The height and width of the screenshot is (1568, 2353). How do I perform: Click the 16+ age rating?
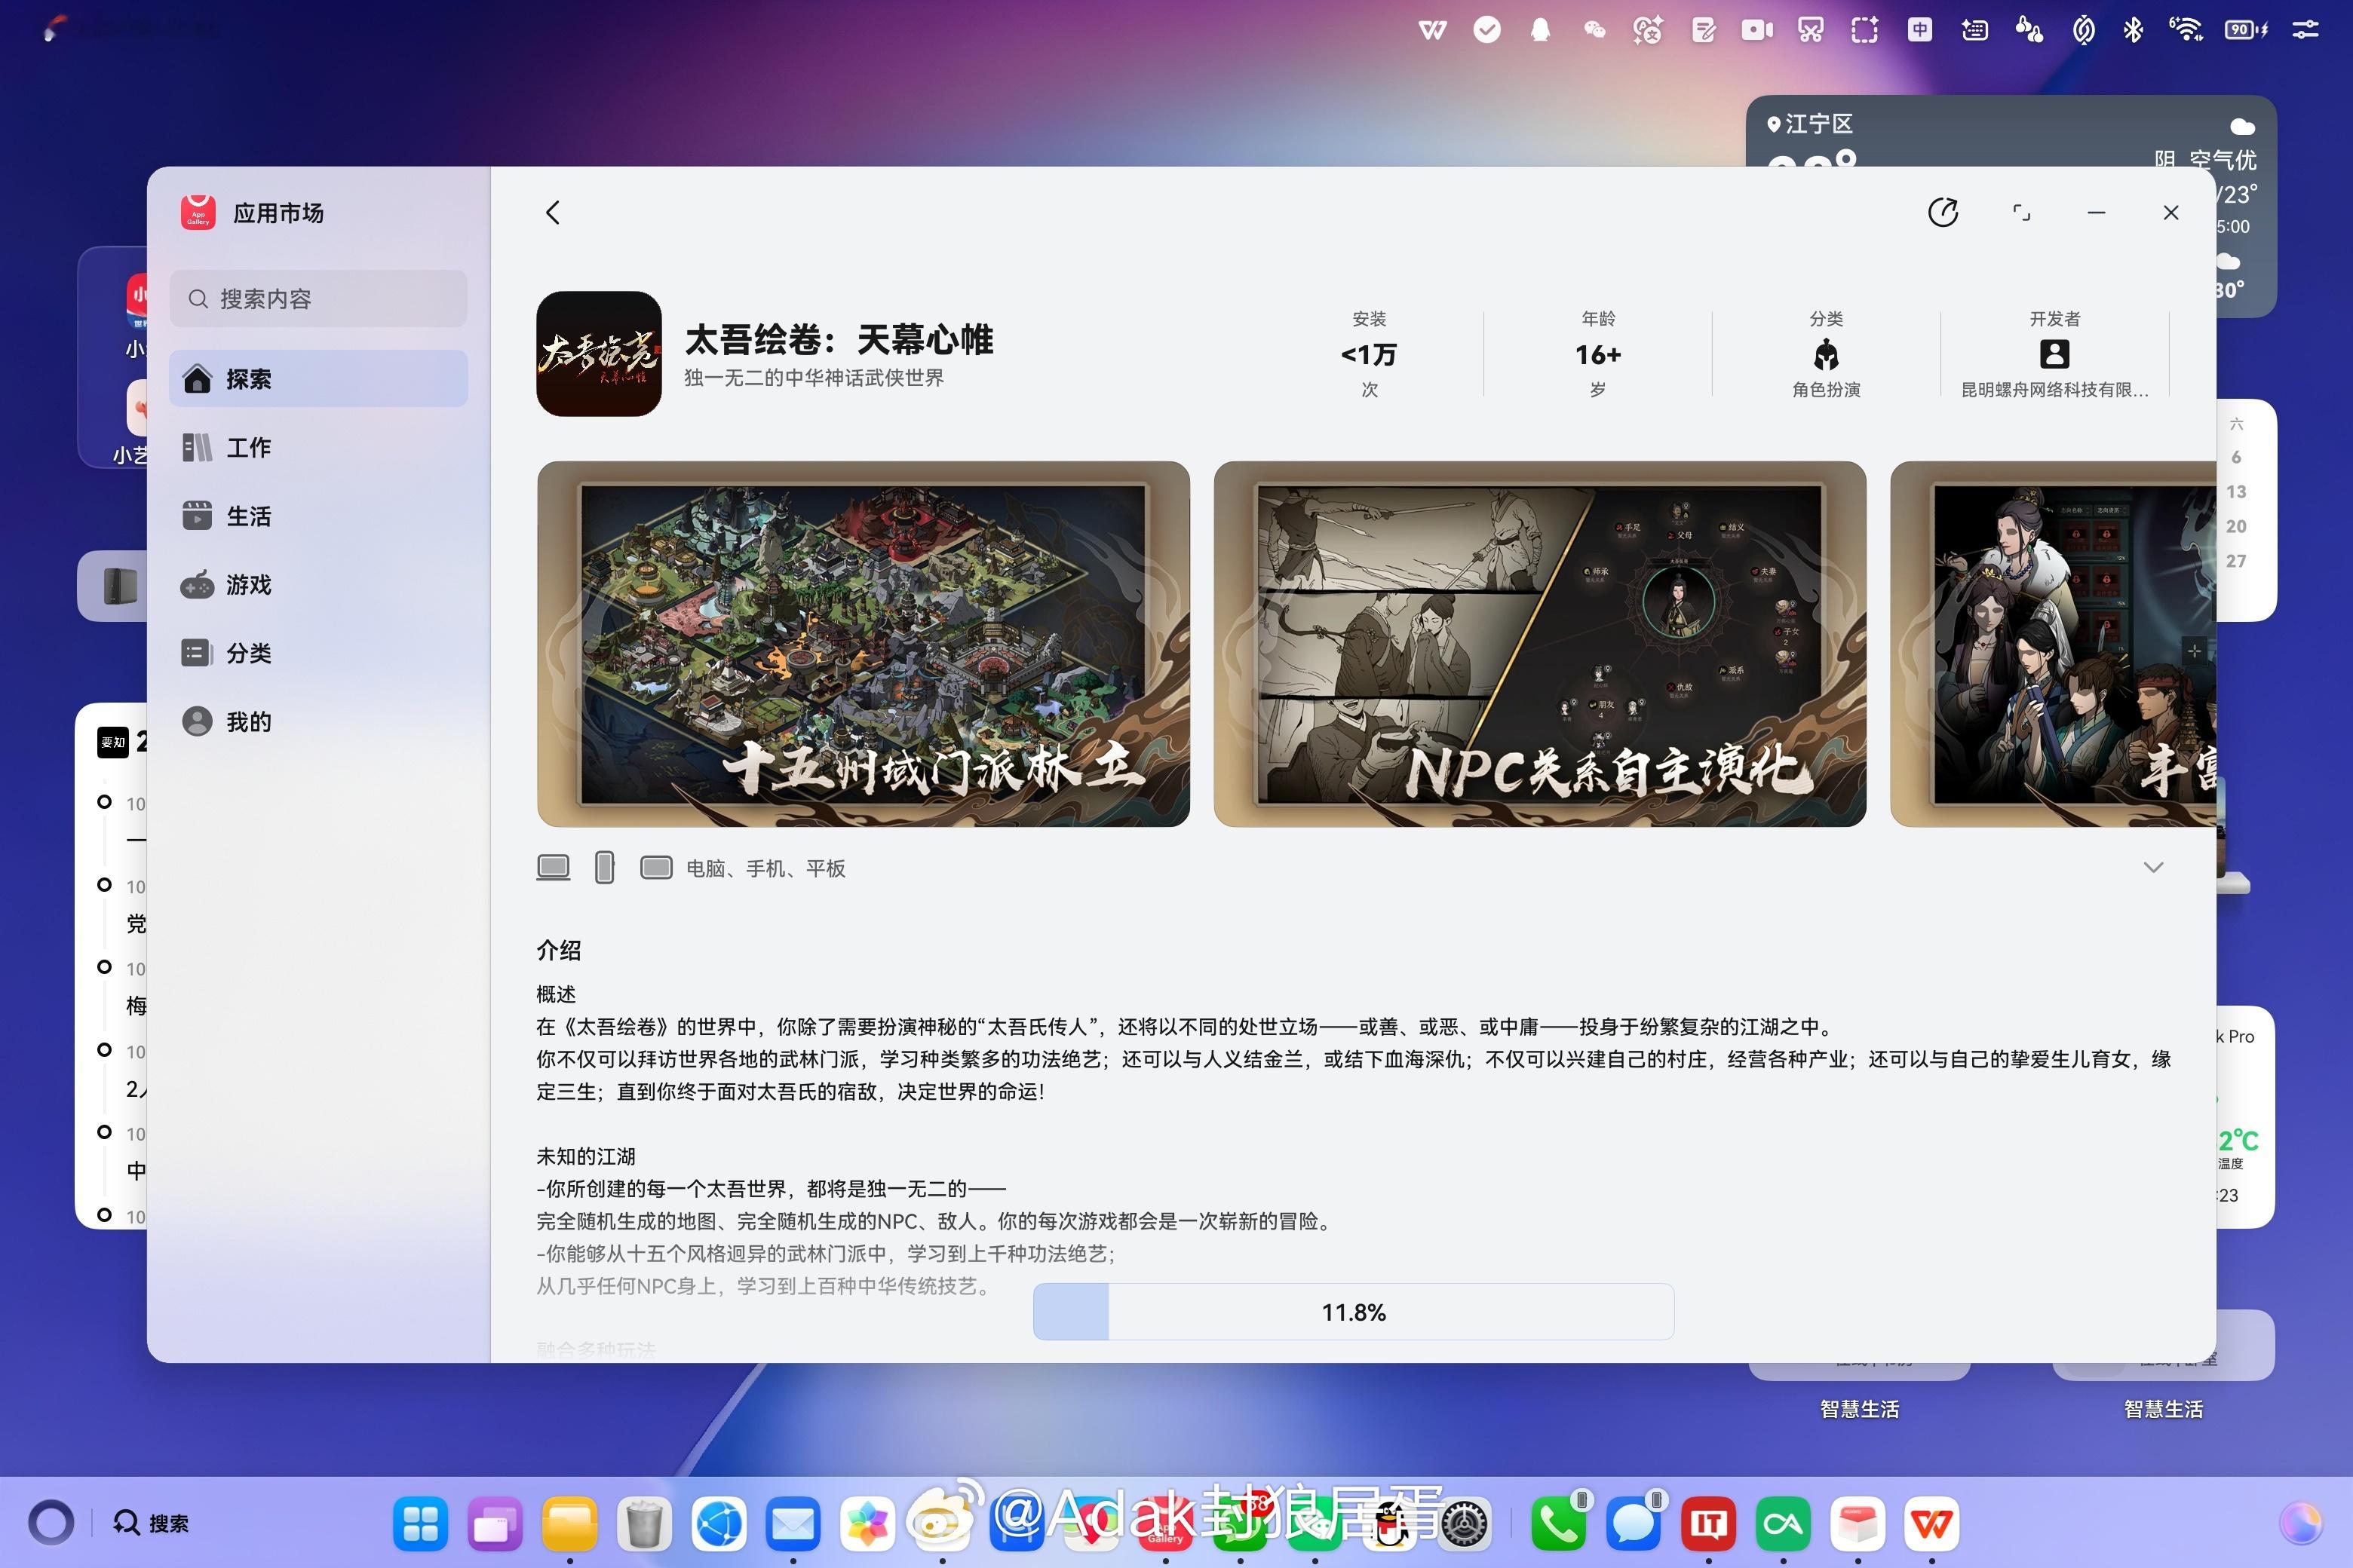(1597, 354)
